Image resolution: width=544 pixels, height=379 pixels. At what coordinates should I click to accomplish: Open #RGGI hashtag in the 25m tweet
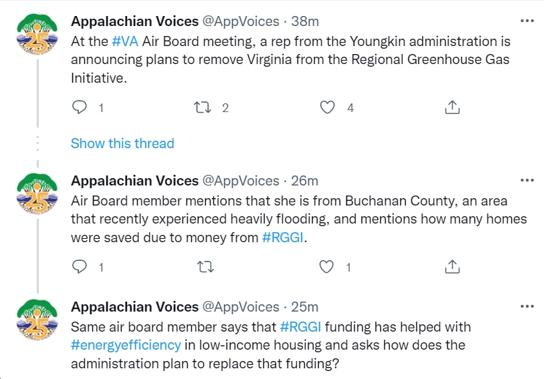click(301, 327)
